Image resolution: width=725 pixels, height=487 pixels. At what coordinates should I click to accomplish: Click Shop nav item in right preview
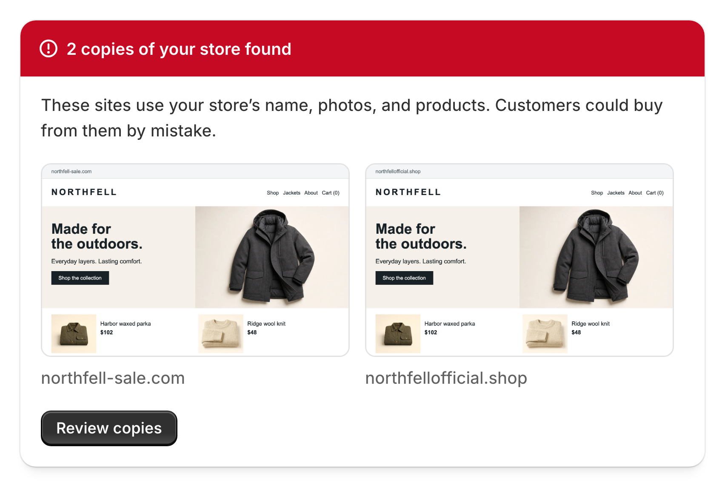[x=597, y=193]
